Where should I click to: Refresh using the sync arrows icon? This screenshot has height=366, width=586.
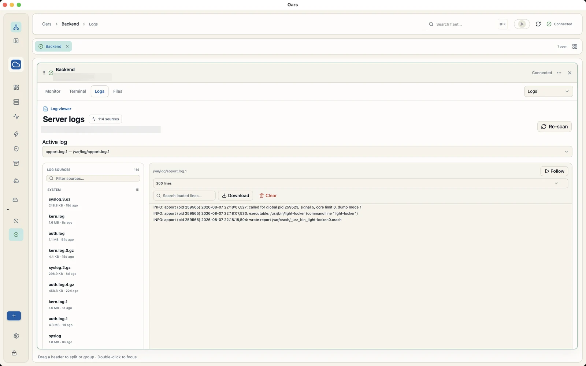tap(538, 24)
